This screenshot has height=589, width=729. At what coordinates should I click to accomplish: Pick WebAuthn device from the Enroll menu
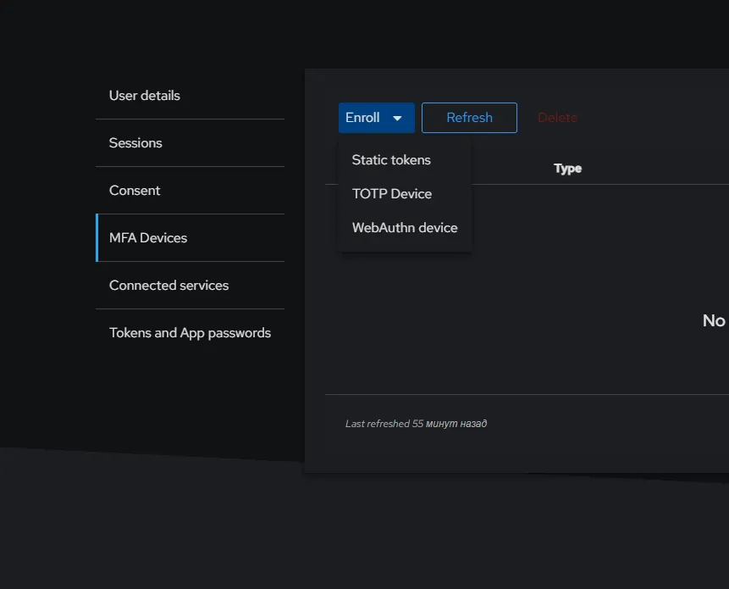[x=405, y=228]
